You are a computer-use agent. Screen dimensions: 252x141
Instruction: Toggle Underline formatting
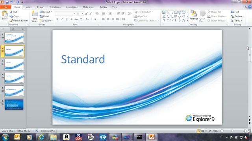coord(67,19)
